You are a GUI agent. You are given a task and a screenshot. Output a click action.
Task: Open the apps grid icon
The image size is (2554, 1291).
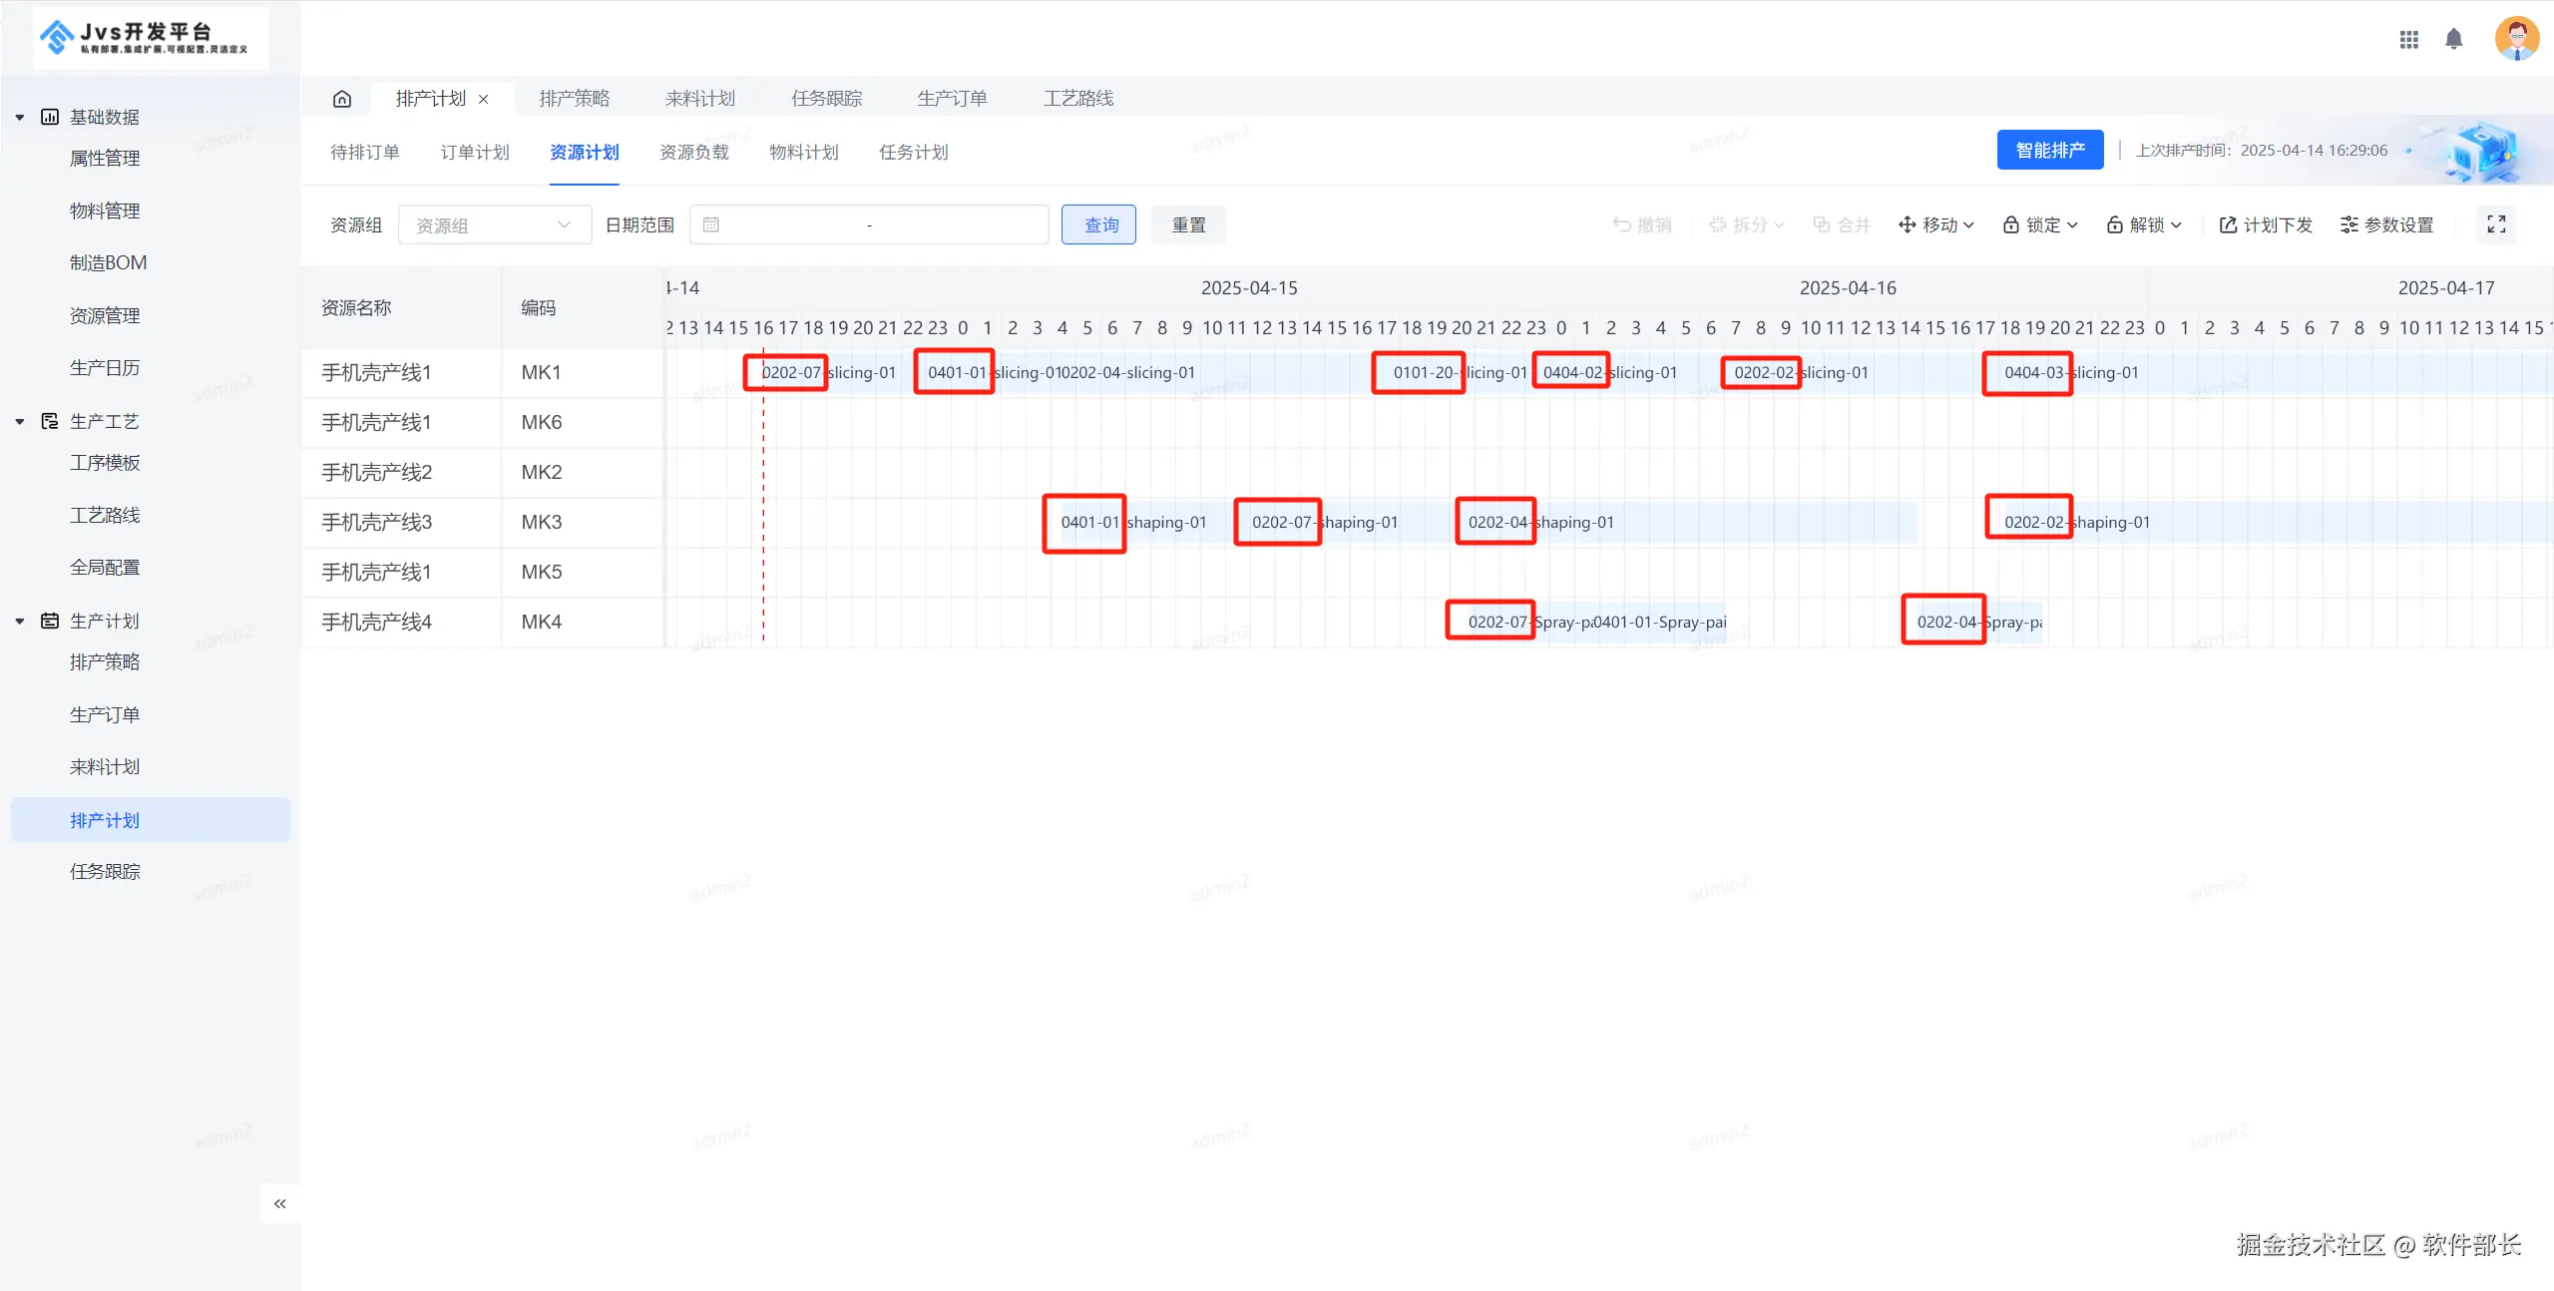tap(2408, 39)
